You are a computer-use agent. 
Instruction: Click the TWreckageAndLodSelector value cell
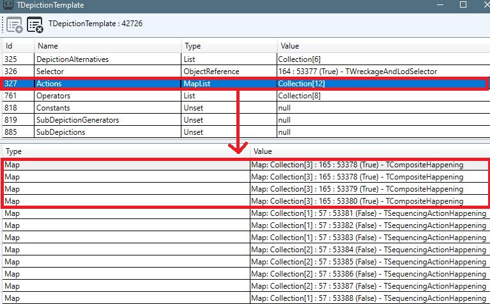[383, 72]
